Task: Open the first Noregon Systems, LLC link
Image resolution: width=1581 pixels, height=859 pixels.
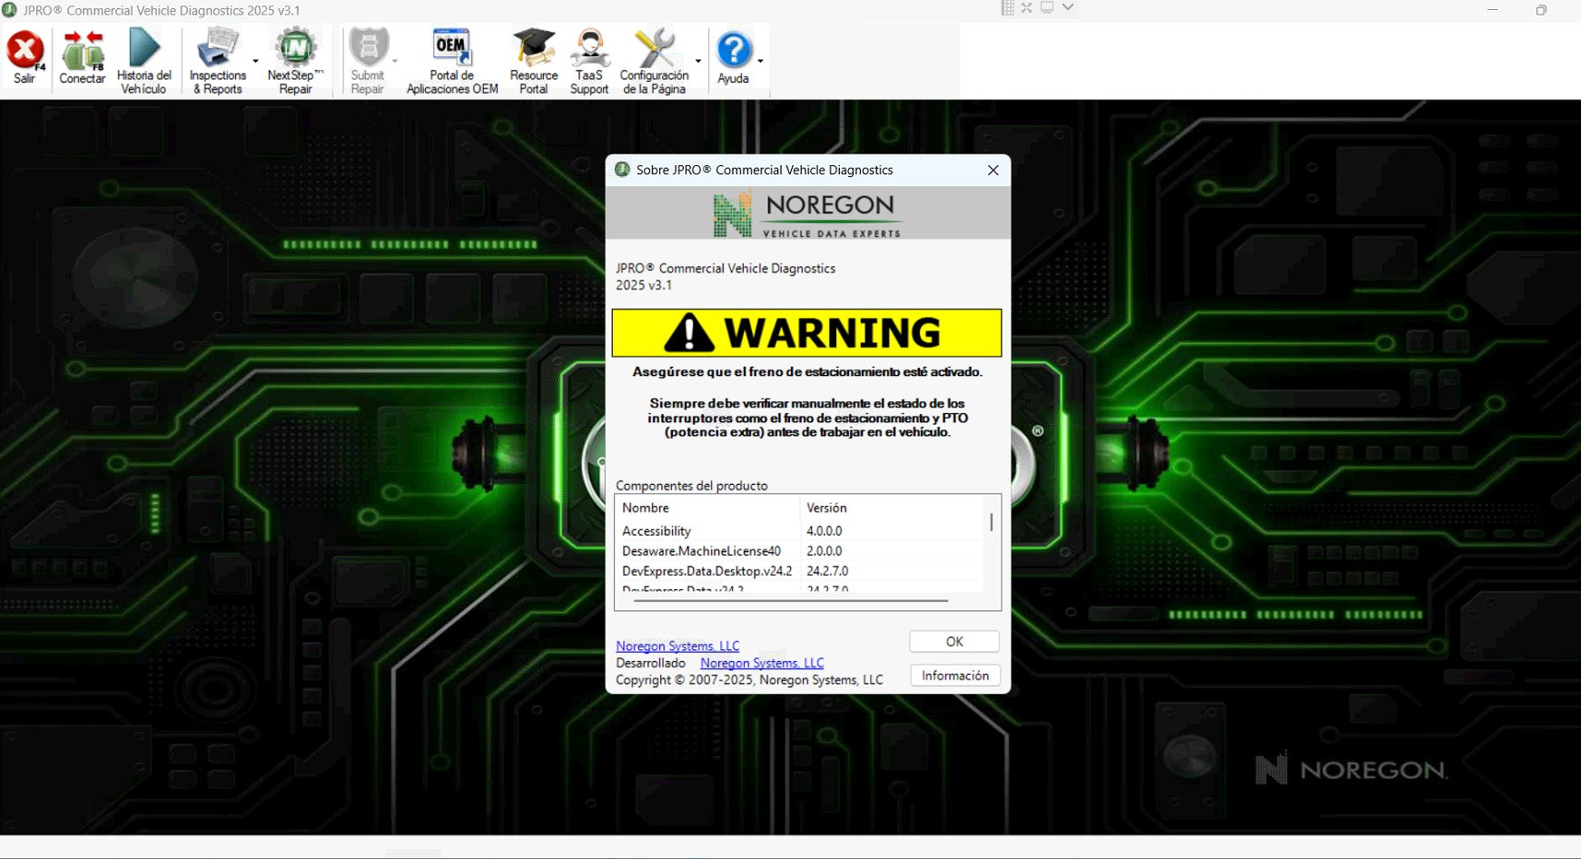Action: pos(677,647)
